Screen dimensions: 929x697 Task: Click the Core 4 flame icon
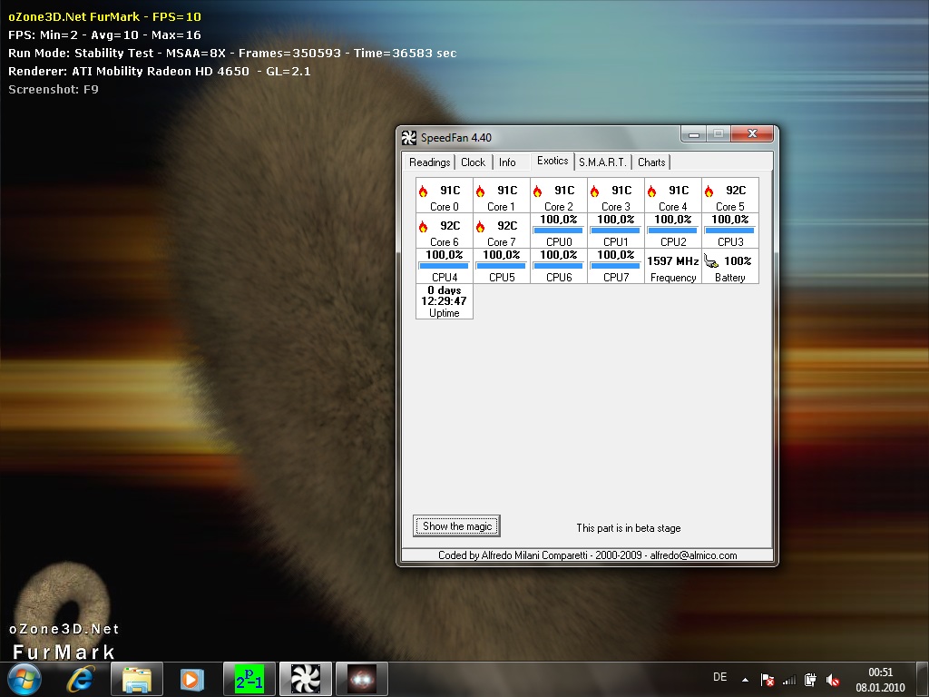coord(651,191)
